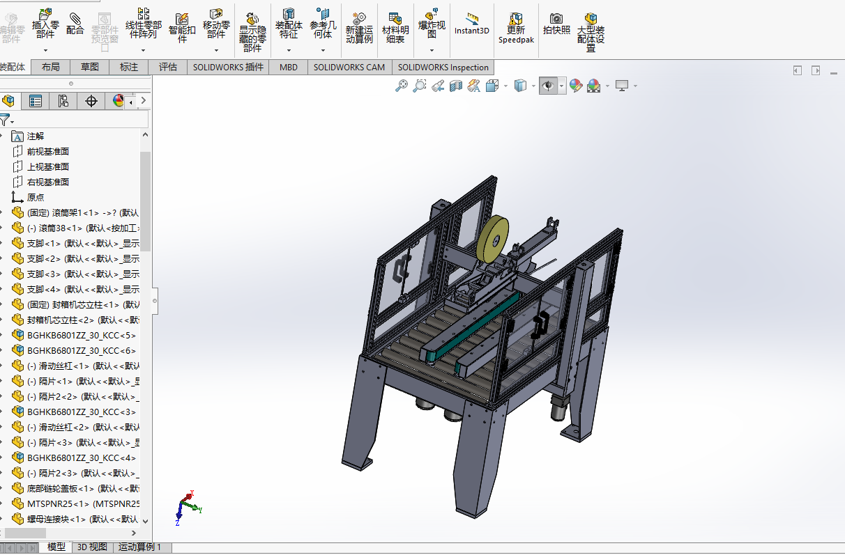Screen dimensions: 845x555
Task: Click Dynamic Annotation Views icon
Action: point(474,86)
